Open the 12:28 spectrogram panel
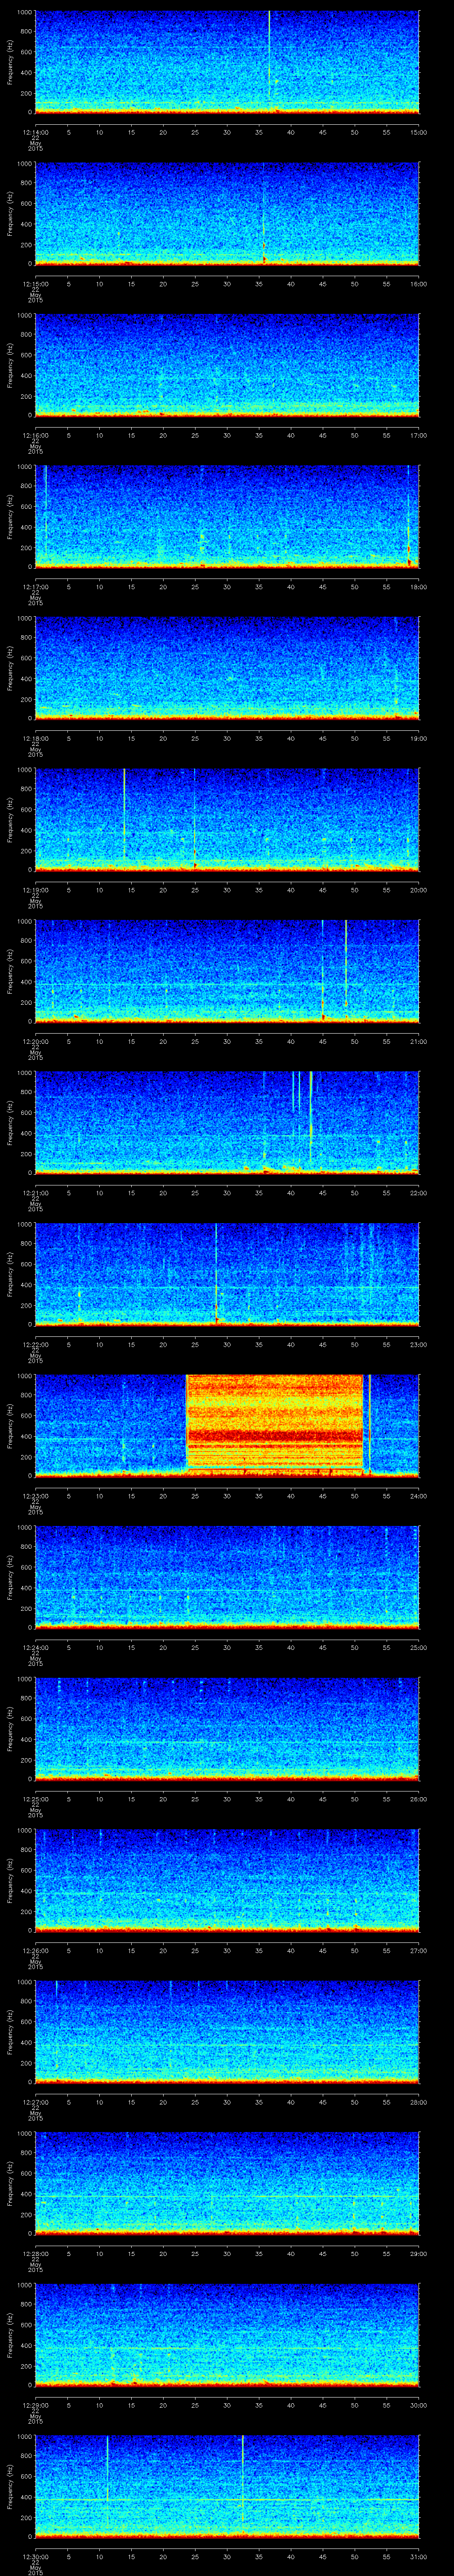The height and width of the screenshot is (2576, 454). tap(227, 2184)
